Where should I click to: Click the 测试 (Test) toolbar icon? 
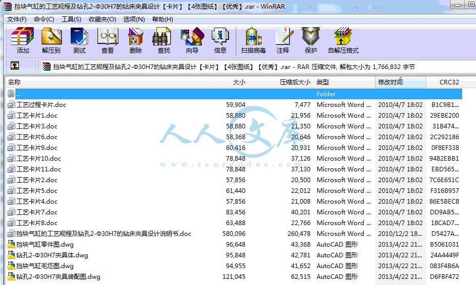coord(79,36)
